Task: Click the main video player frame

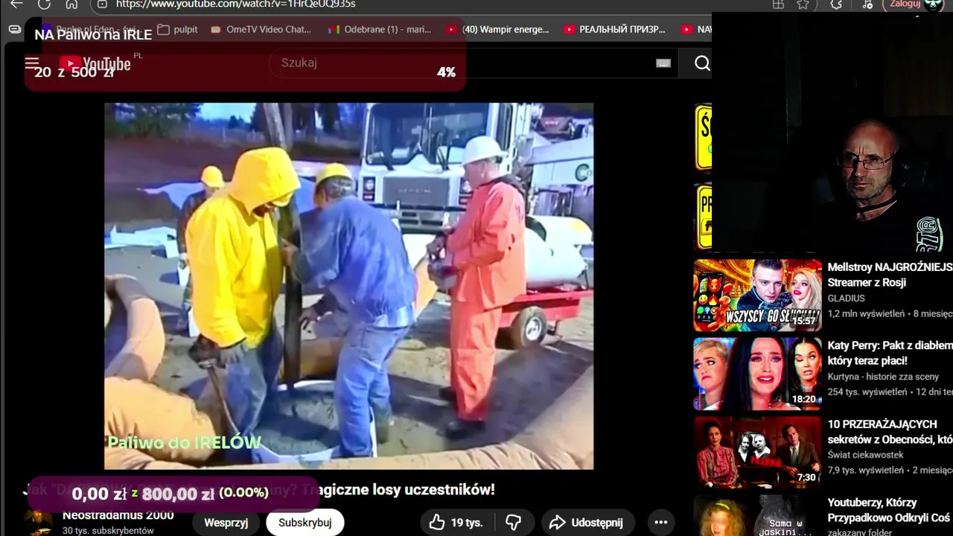Action: pos(348,286)
